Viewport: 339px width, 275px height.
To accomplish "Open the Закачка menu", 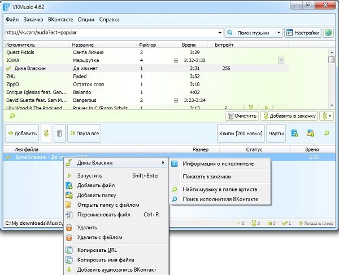I will tap(33, 19).
